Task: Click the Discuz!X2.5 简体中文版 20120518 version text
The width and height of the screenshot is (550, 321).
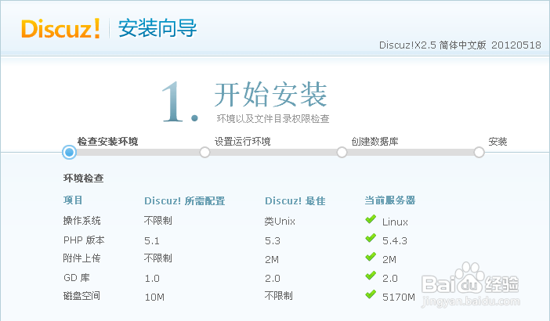Action: [460, 45]
